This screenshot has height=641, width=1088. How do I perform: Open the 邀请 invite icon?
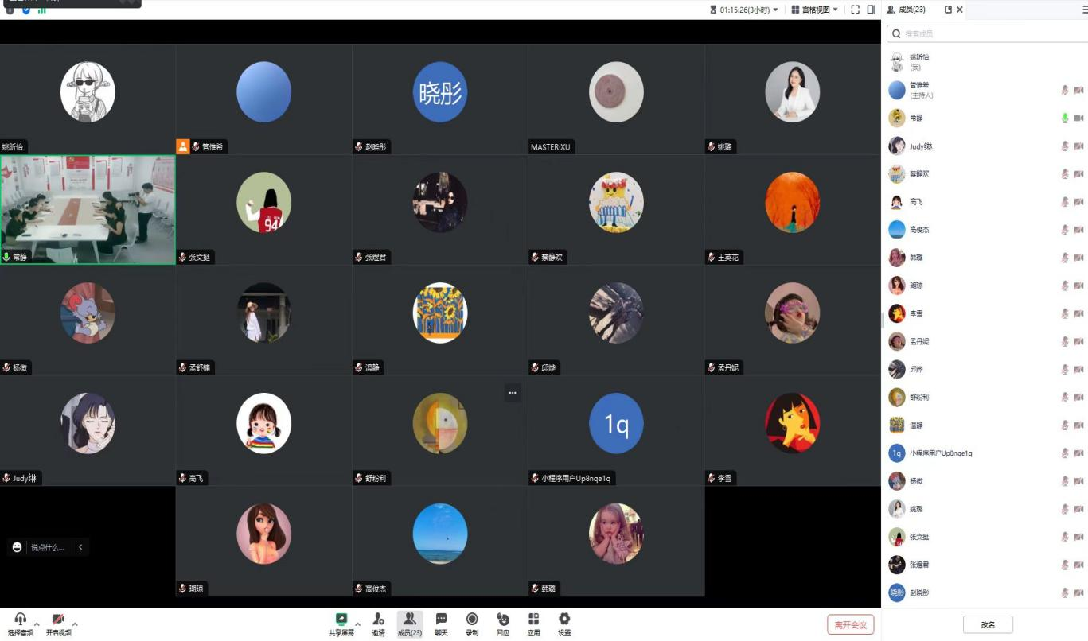pyautogui.click(x=378, y=620)
